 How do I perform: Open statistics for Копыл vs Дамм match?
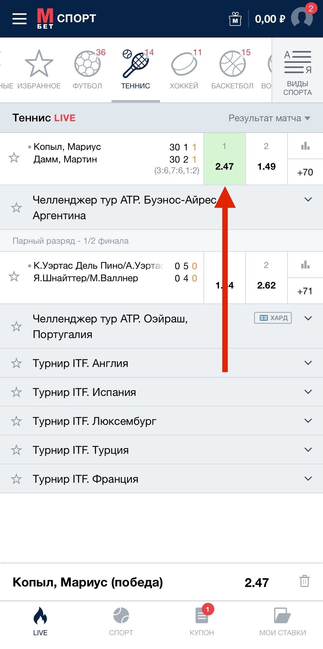[305, 146]
